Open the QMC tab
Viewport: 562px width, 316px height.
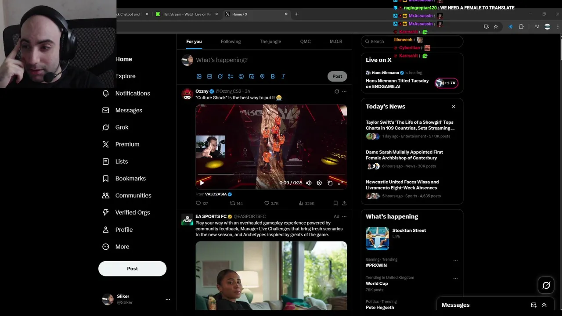(x=305, y=41)
